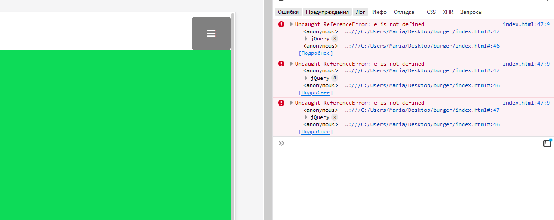Click [Подробнее] under the first error

316,53
